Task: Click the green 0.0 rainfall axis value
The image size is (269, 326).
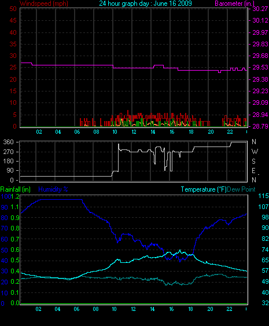Action: [15, 303]
